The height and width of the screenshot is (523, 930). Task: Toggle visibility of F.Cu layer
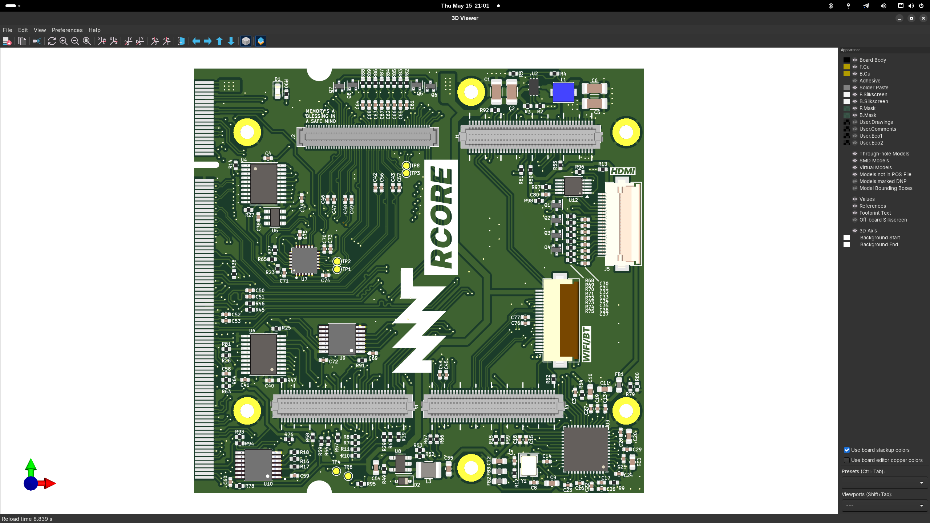pos(855,67)
